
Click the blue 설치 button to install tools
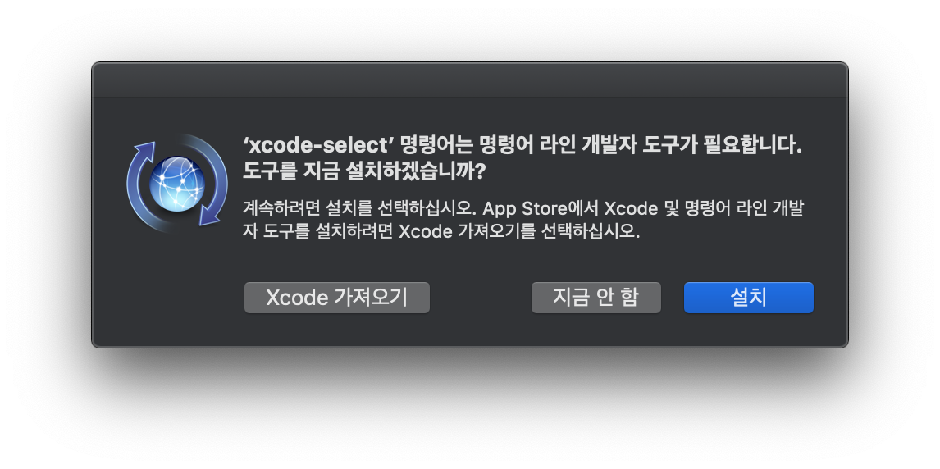click(x=749, y=298)
